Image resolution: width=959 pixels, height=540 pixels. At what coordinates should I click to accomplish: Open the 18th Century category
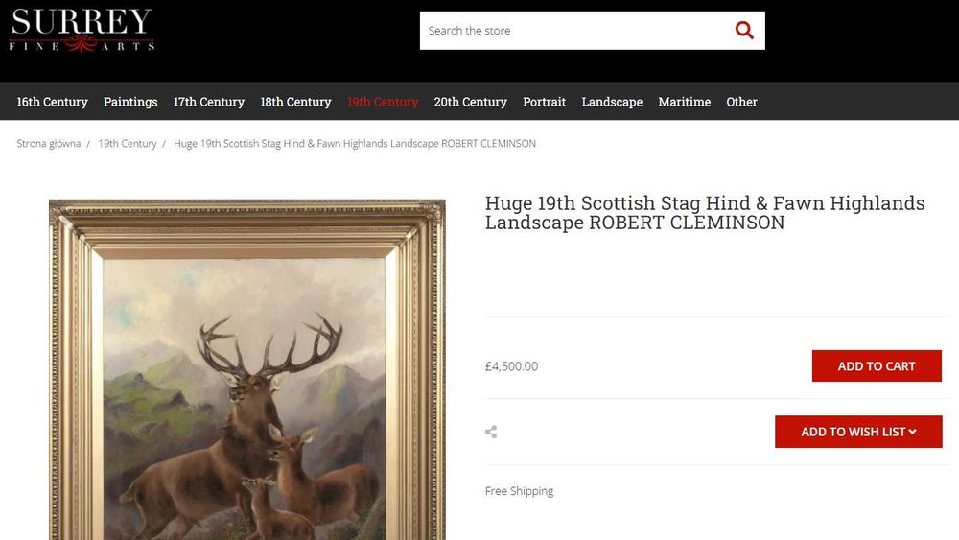(295, 102)
